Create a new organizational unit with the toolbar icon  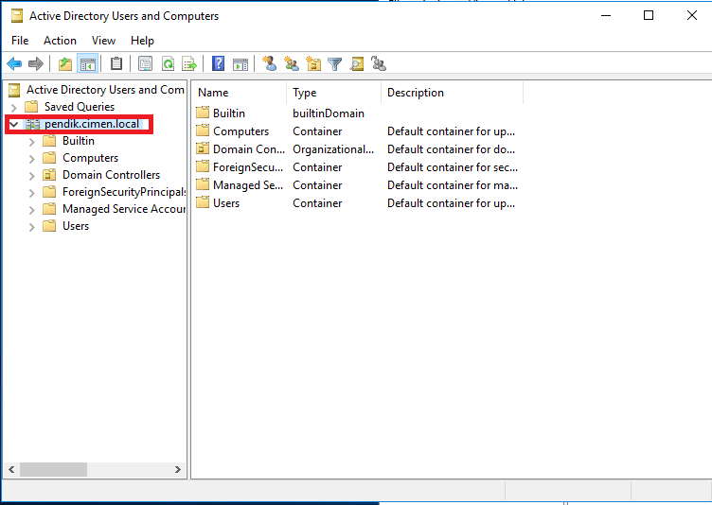coord(313,64)
